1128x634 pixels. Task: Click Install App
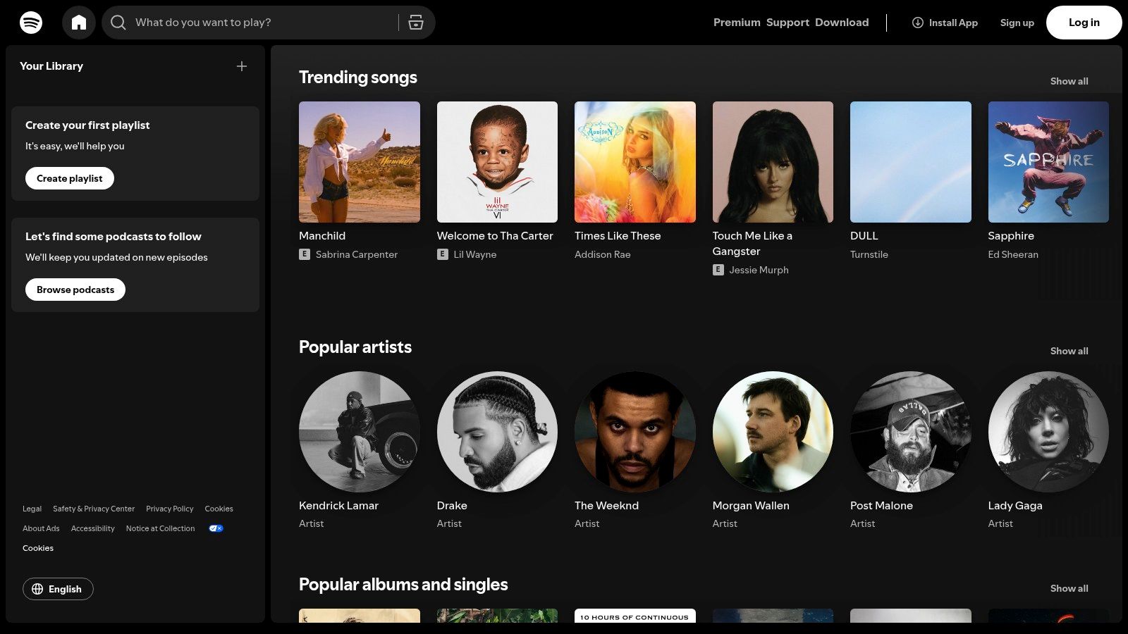945,23
